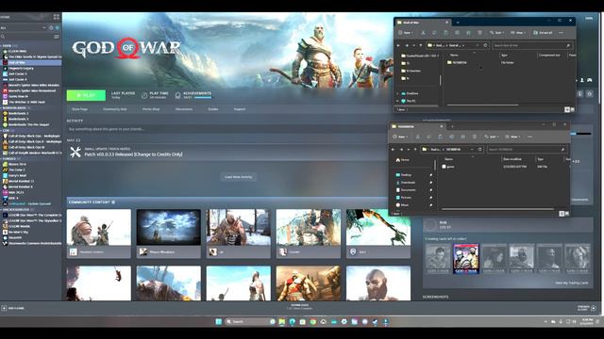The height and width of the screenshot is (339, 604).
Task: Select Just Cause 3 in the library list
Action: pos(18,73)
